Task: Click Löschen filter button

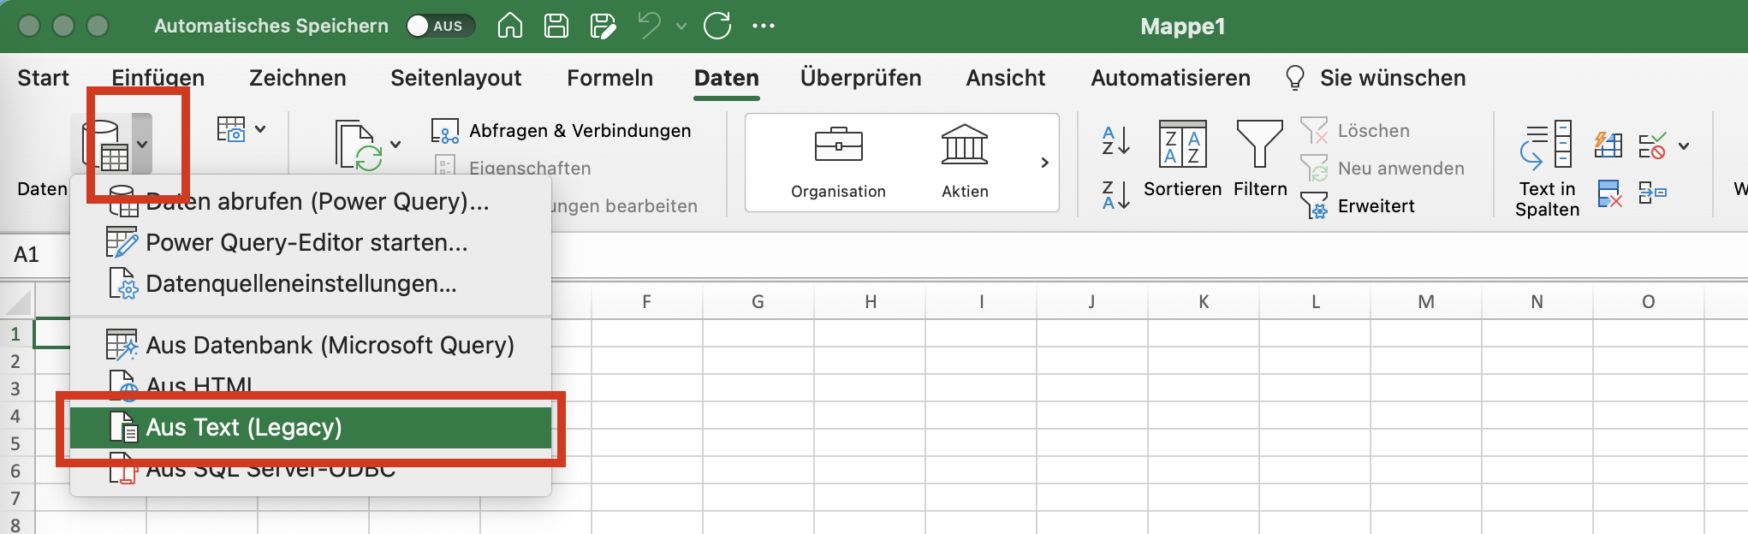Action: click(x=1355, y=131)
